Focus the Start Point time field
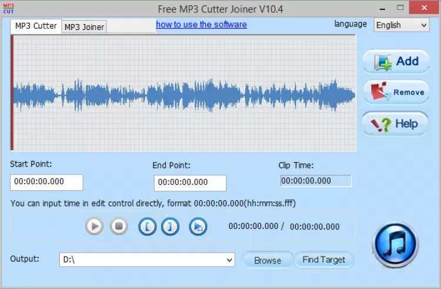This screenshot has height=289, width=441. point(46,182)
